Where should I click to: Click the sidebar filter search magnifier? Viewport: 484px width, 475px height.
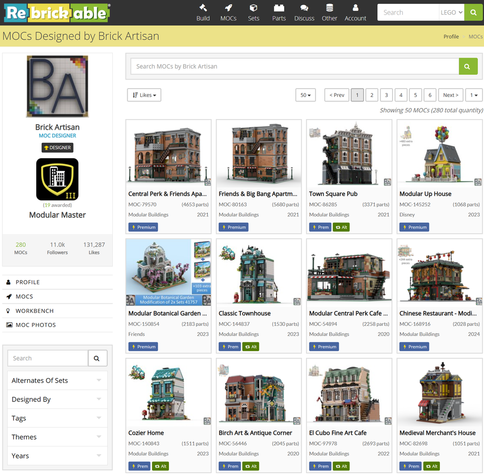click(x=97, y=358)
